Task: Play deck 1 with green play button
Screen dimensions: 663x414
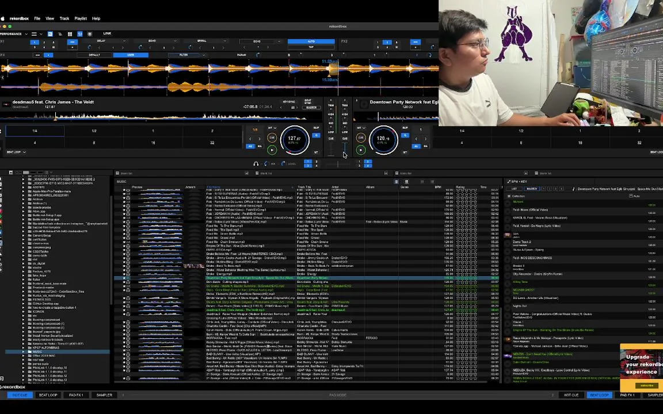Action: point(272,149)
